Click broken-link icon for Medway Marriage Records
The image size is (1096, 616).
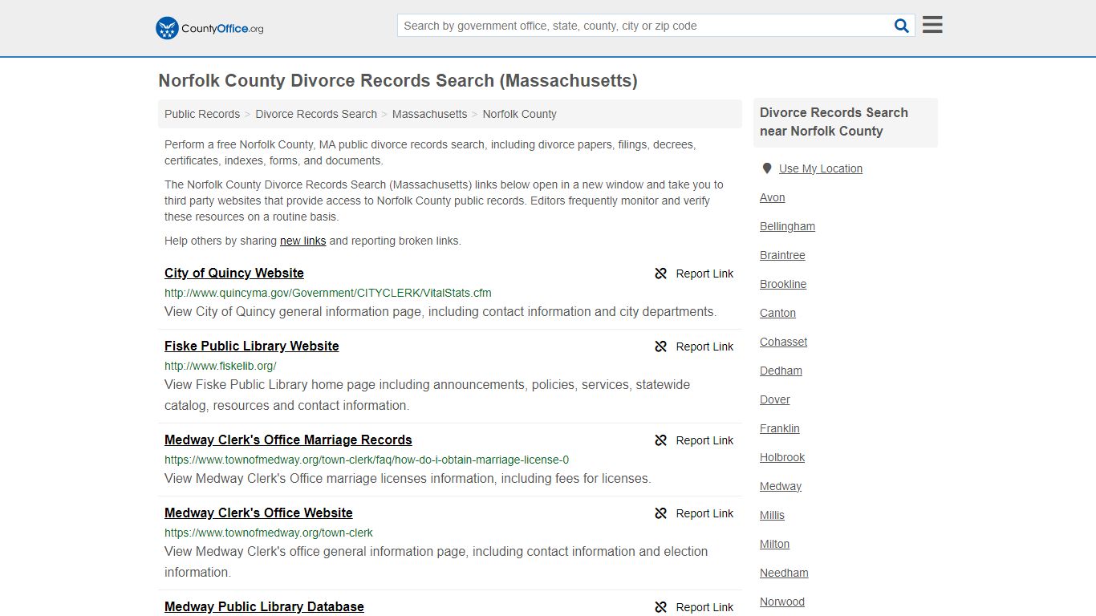click(x=661, y=440)
